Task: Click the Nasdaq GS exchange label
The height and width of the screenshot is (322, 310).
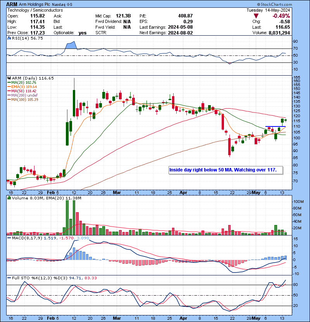Action: pos(62,5)
